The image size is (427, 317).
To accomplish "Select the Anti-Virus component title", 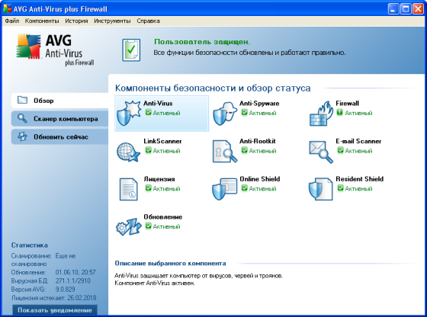I will click(x=158, y=104).
